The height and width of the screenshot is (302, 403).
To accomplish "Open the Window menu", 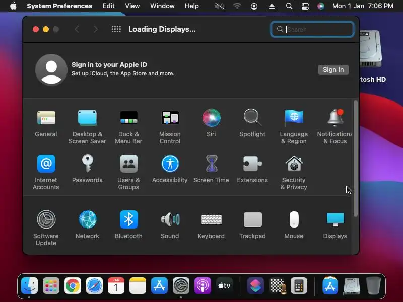I will [162, 6].
